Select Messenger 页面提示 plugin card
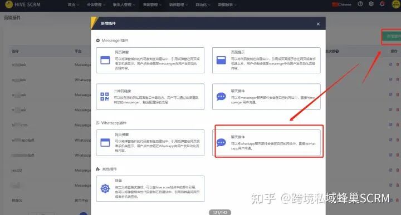This screenshot has width=401, height=215. pos(266,60)
